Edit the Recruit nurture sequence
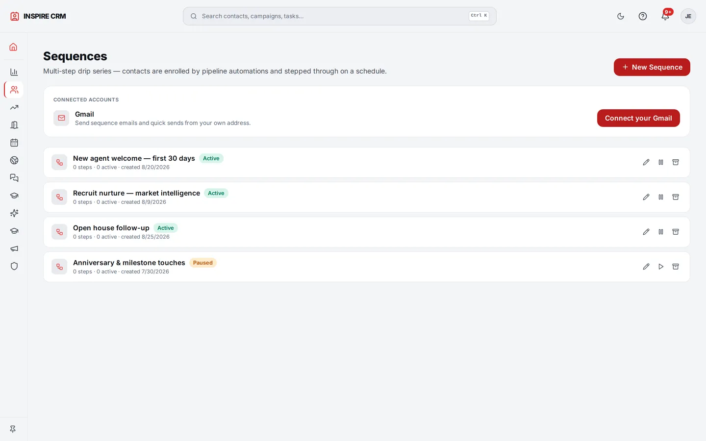706x441 pixels. 646,197
